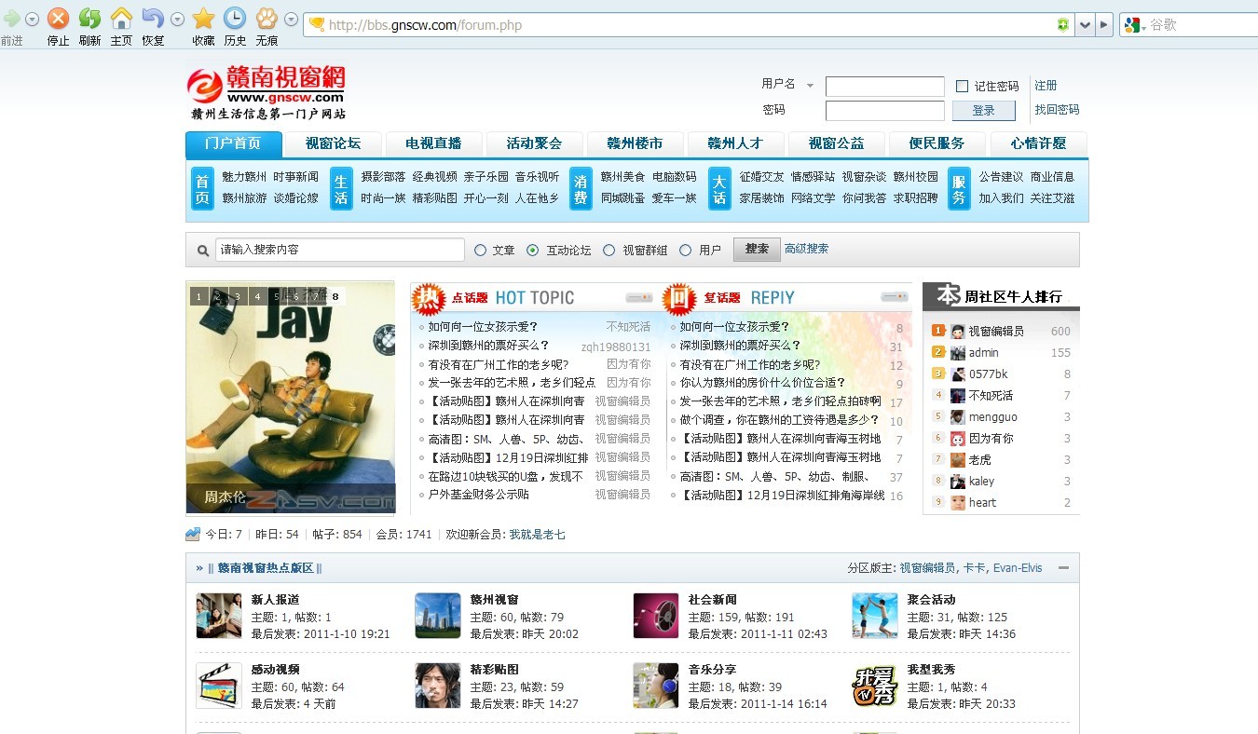The image size is (1258, 734).
Task: Click the 找回密码 recover password link
Action: point(1057,110)
